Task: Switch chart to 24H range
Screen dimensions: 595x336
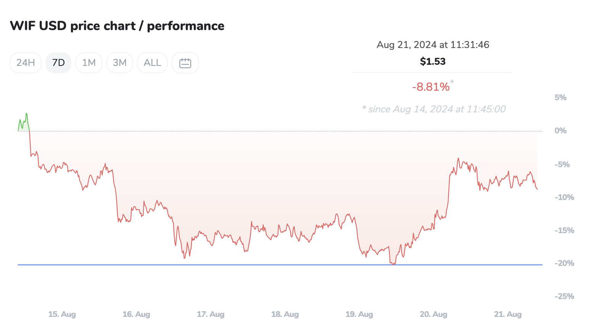Action: 26,63
